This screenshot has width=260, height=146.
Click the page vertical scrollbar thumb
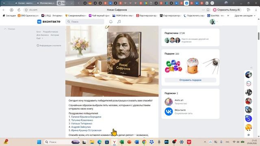pyautogui.click(x=258, y=36)
